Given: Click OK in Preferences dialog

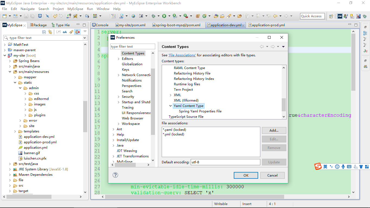Looking at the screenshot, I should (246, 175).
